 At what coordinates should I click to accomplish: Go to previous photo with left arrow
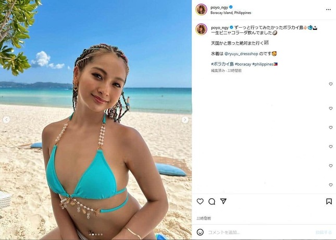6,119
